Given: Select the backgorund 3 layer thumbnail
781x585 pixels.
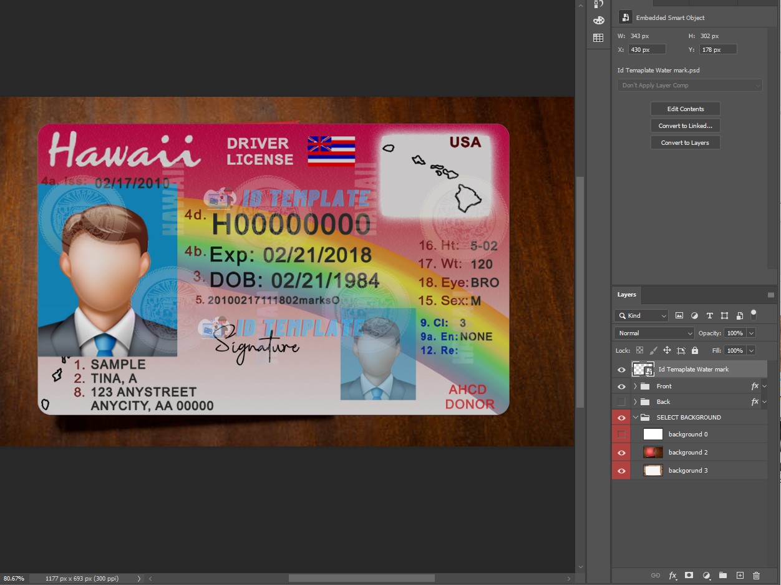Looking at the screenshot, I should tap(653, 471).
